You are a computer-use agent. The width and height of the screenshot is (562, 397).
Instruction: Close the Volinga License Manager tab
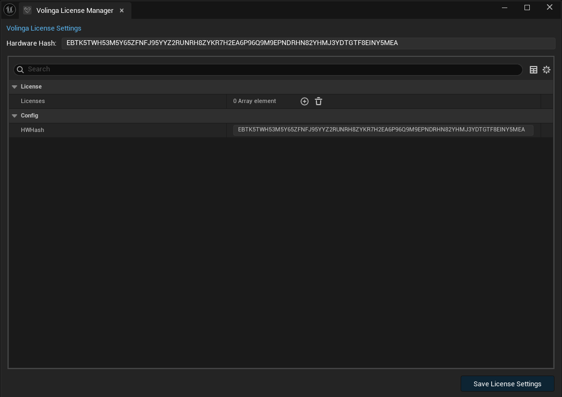122,11
